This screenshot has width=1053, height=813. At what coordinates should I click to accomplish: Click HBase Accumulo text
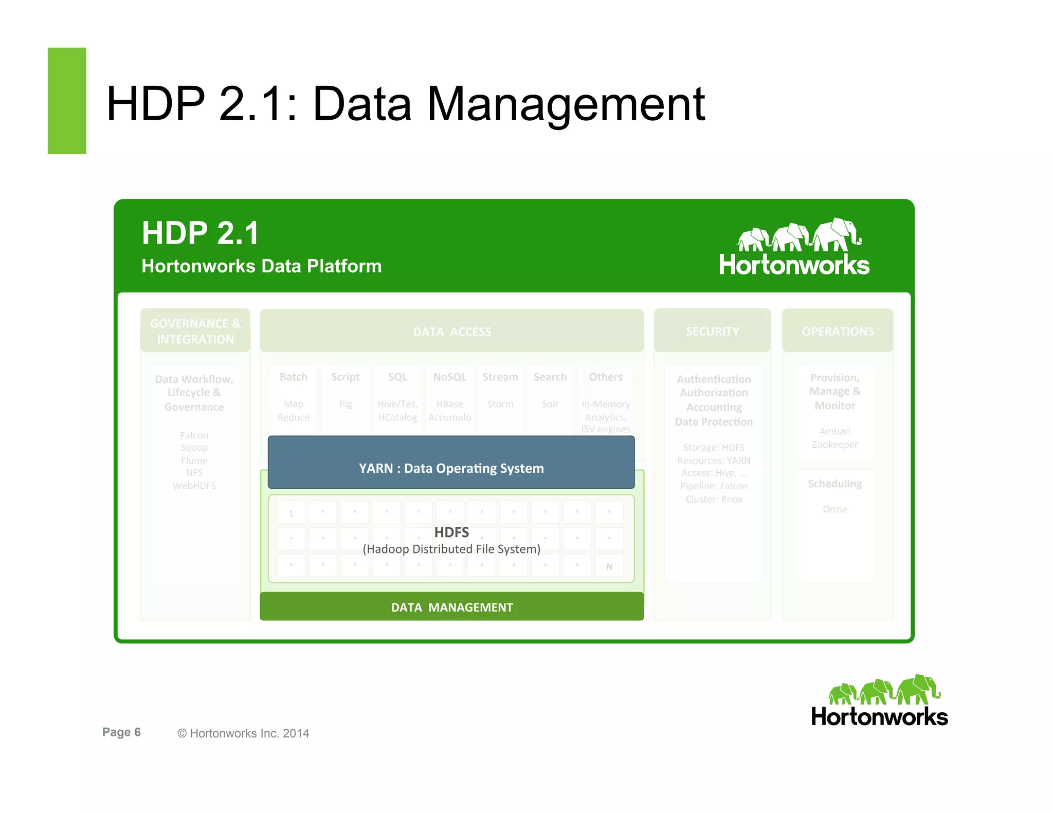450,411
